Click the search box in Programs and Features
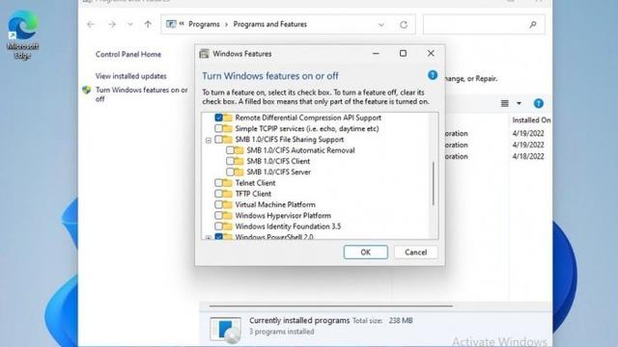The image size is (618, 347). tap(484, 24)
